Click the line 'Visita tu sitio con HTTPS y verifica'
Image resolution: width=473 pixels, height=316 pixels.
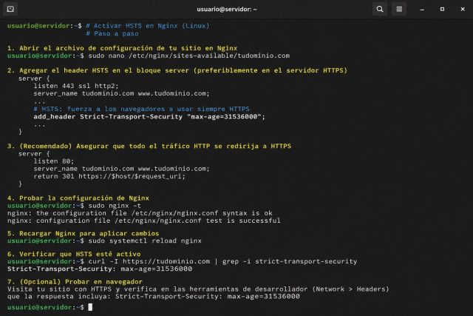pyautogui.click(x=198, y=289)
